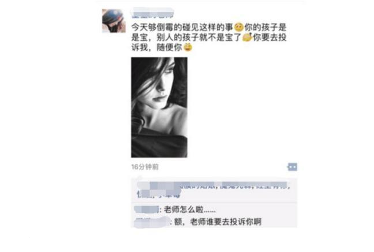Click the divider below the likes section
The height and width of the screenshot is (252, 374).
[x=214, y=203]
